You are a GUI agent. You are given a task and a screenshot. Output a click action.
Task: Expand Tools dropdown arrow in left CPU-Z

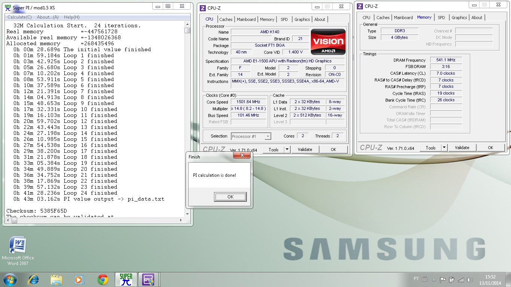click(x=287, y=149)
